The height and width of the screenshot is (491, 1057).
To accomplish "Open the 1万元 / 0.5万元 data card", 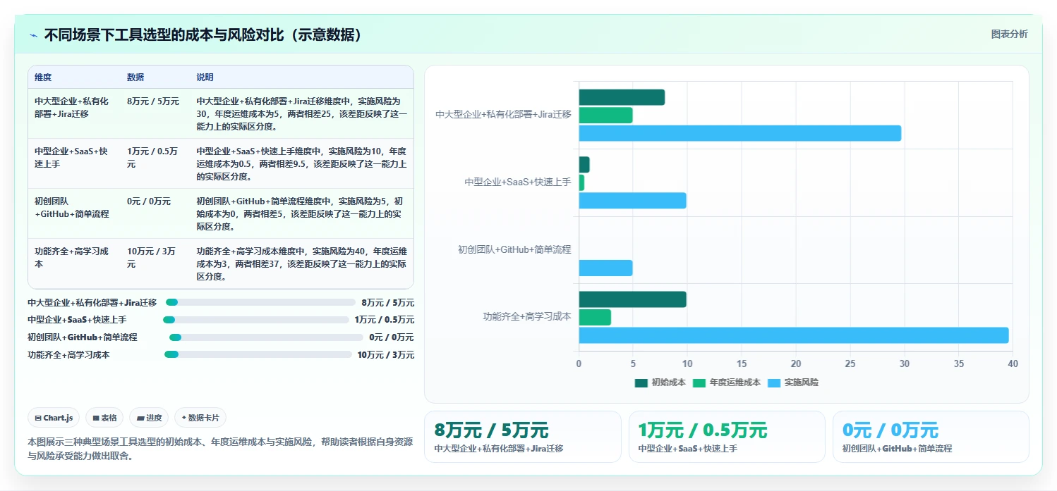I will point(727,437).
